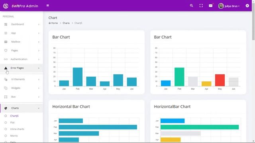Click the Dashboard sidebar icon
The height and width of the screenshot is (143, 255).
click(x=6, y=24)
